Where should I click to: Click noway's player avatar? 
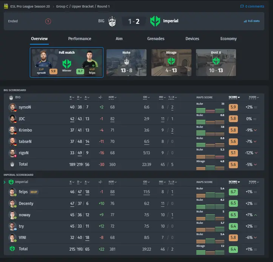[12, 215]
